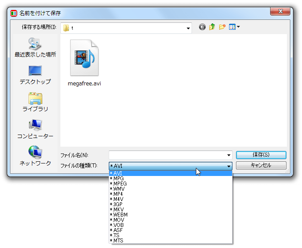Image resolution: width=302 pixels, height=248 pixels.
Task: Click the app icon in the title bar
Action: tap(14, 13)
